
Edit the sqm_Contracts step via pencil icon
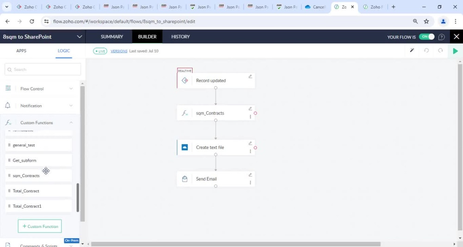250,109
